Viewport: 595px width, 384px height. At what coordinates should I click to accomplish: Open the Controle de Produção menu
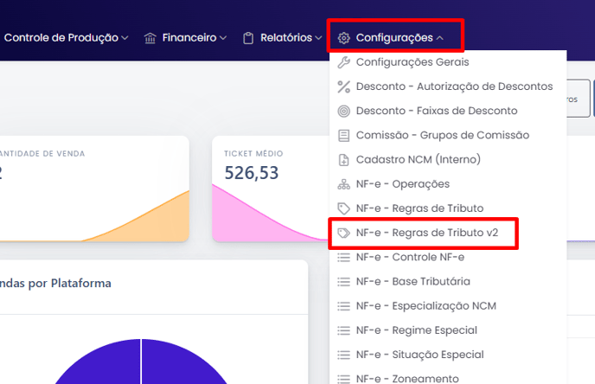[66, 38]
